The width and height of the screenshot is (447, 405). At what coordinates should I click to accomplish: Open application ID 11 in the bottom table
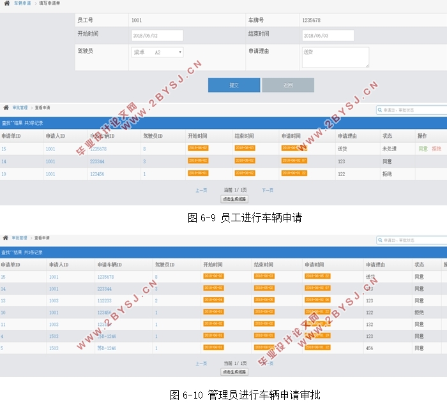click(x=3, y=325)
